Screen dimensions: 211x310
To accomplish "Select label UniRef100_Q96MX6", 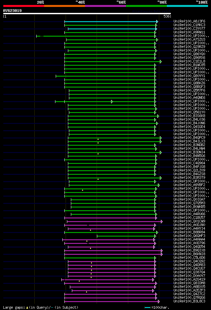I will [189, 58].
